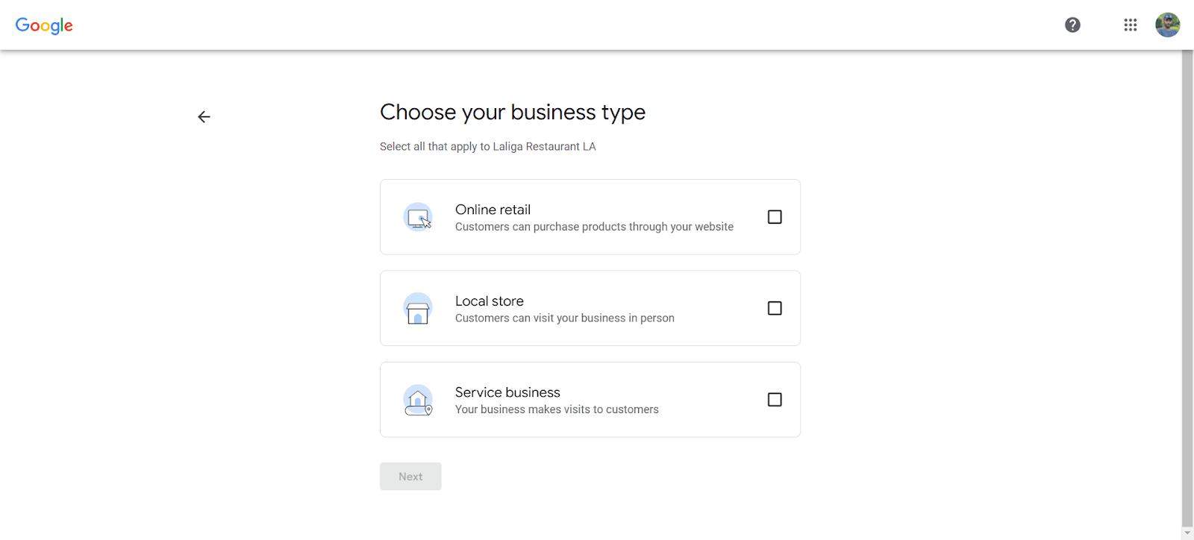Click the Service business house icon

coord(418,400)
